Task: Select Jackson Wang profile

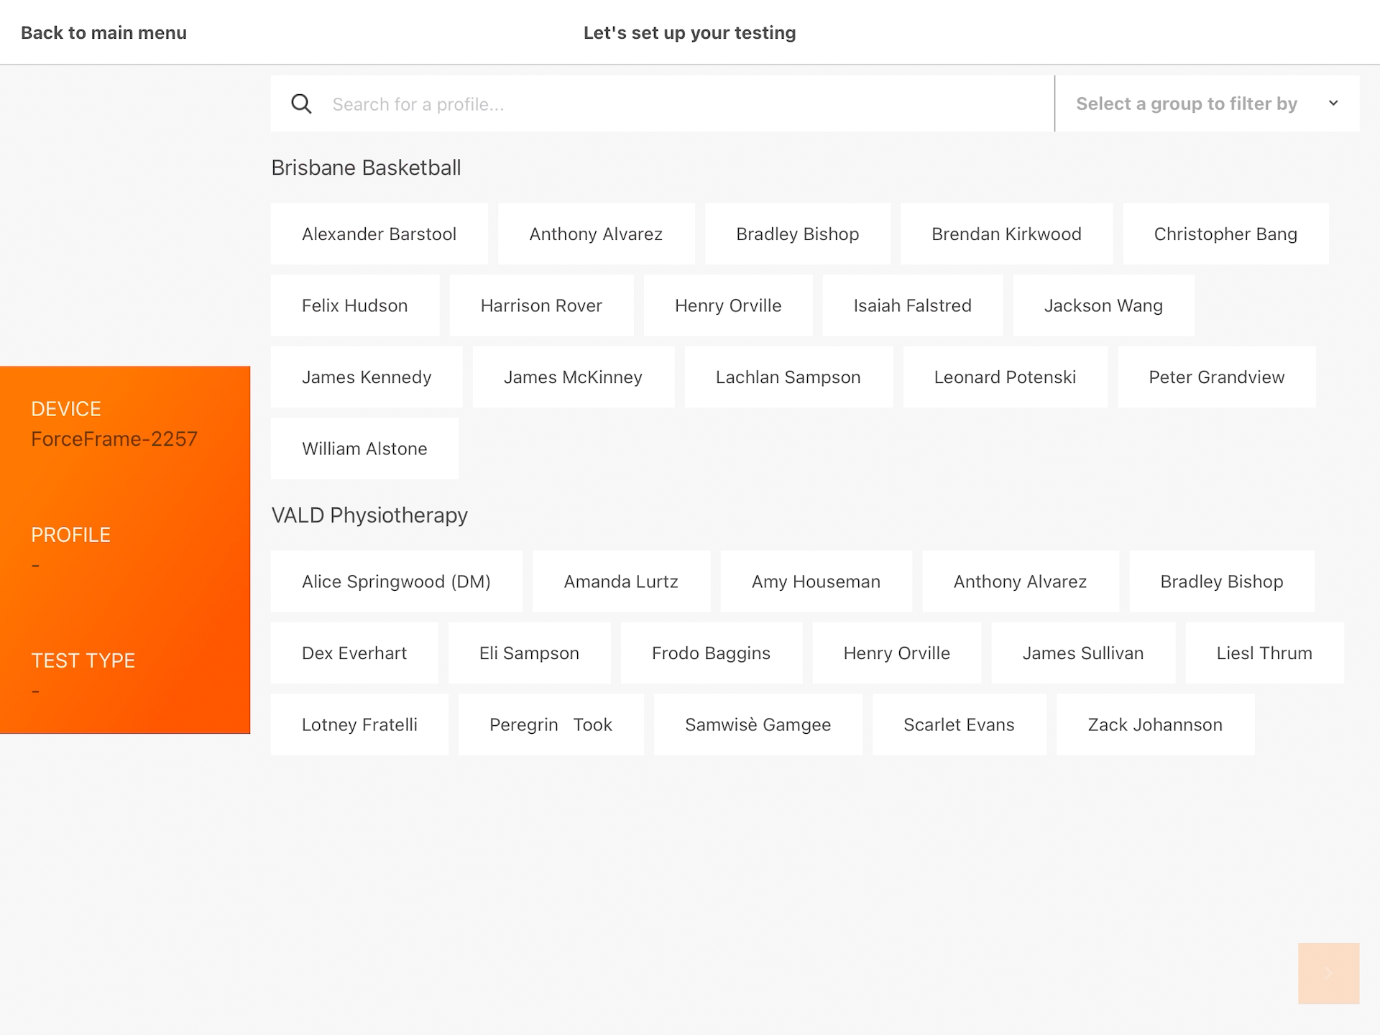Action: 1103,305
